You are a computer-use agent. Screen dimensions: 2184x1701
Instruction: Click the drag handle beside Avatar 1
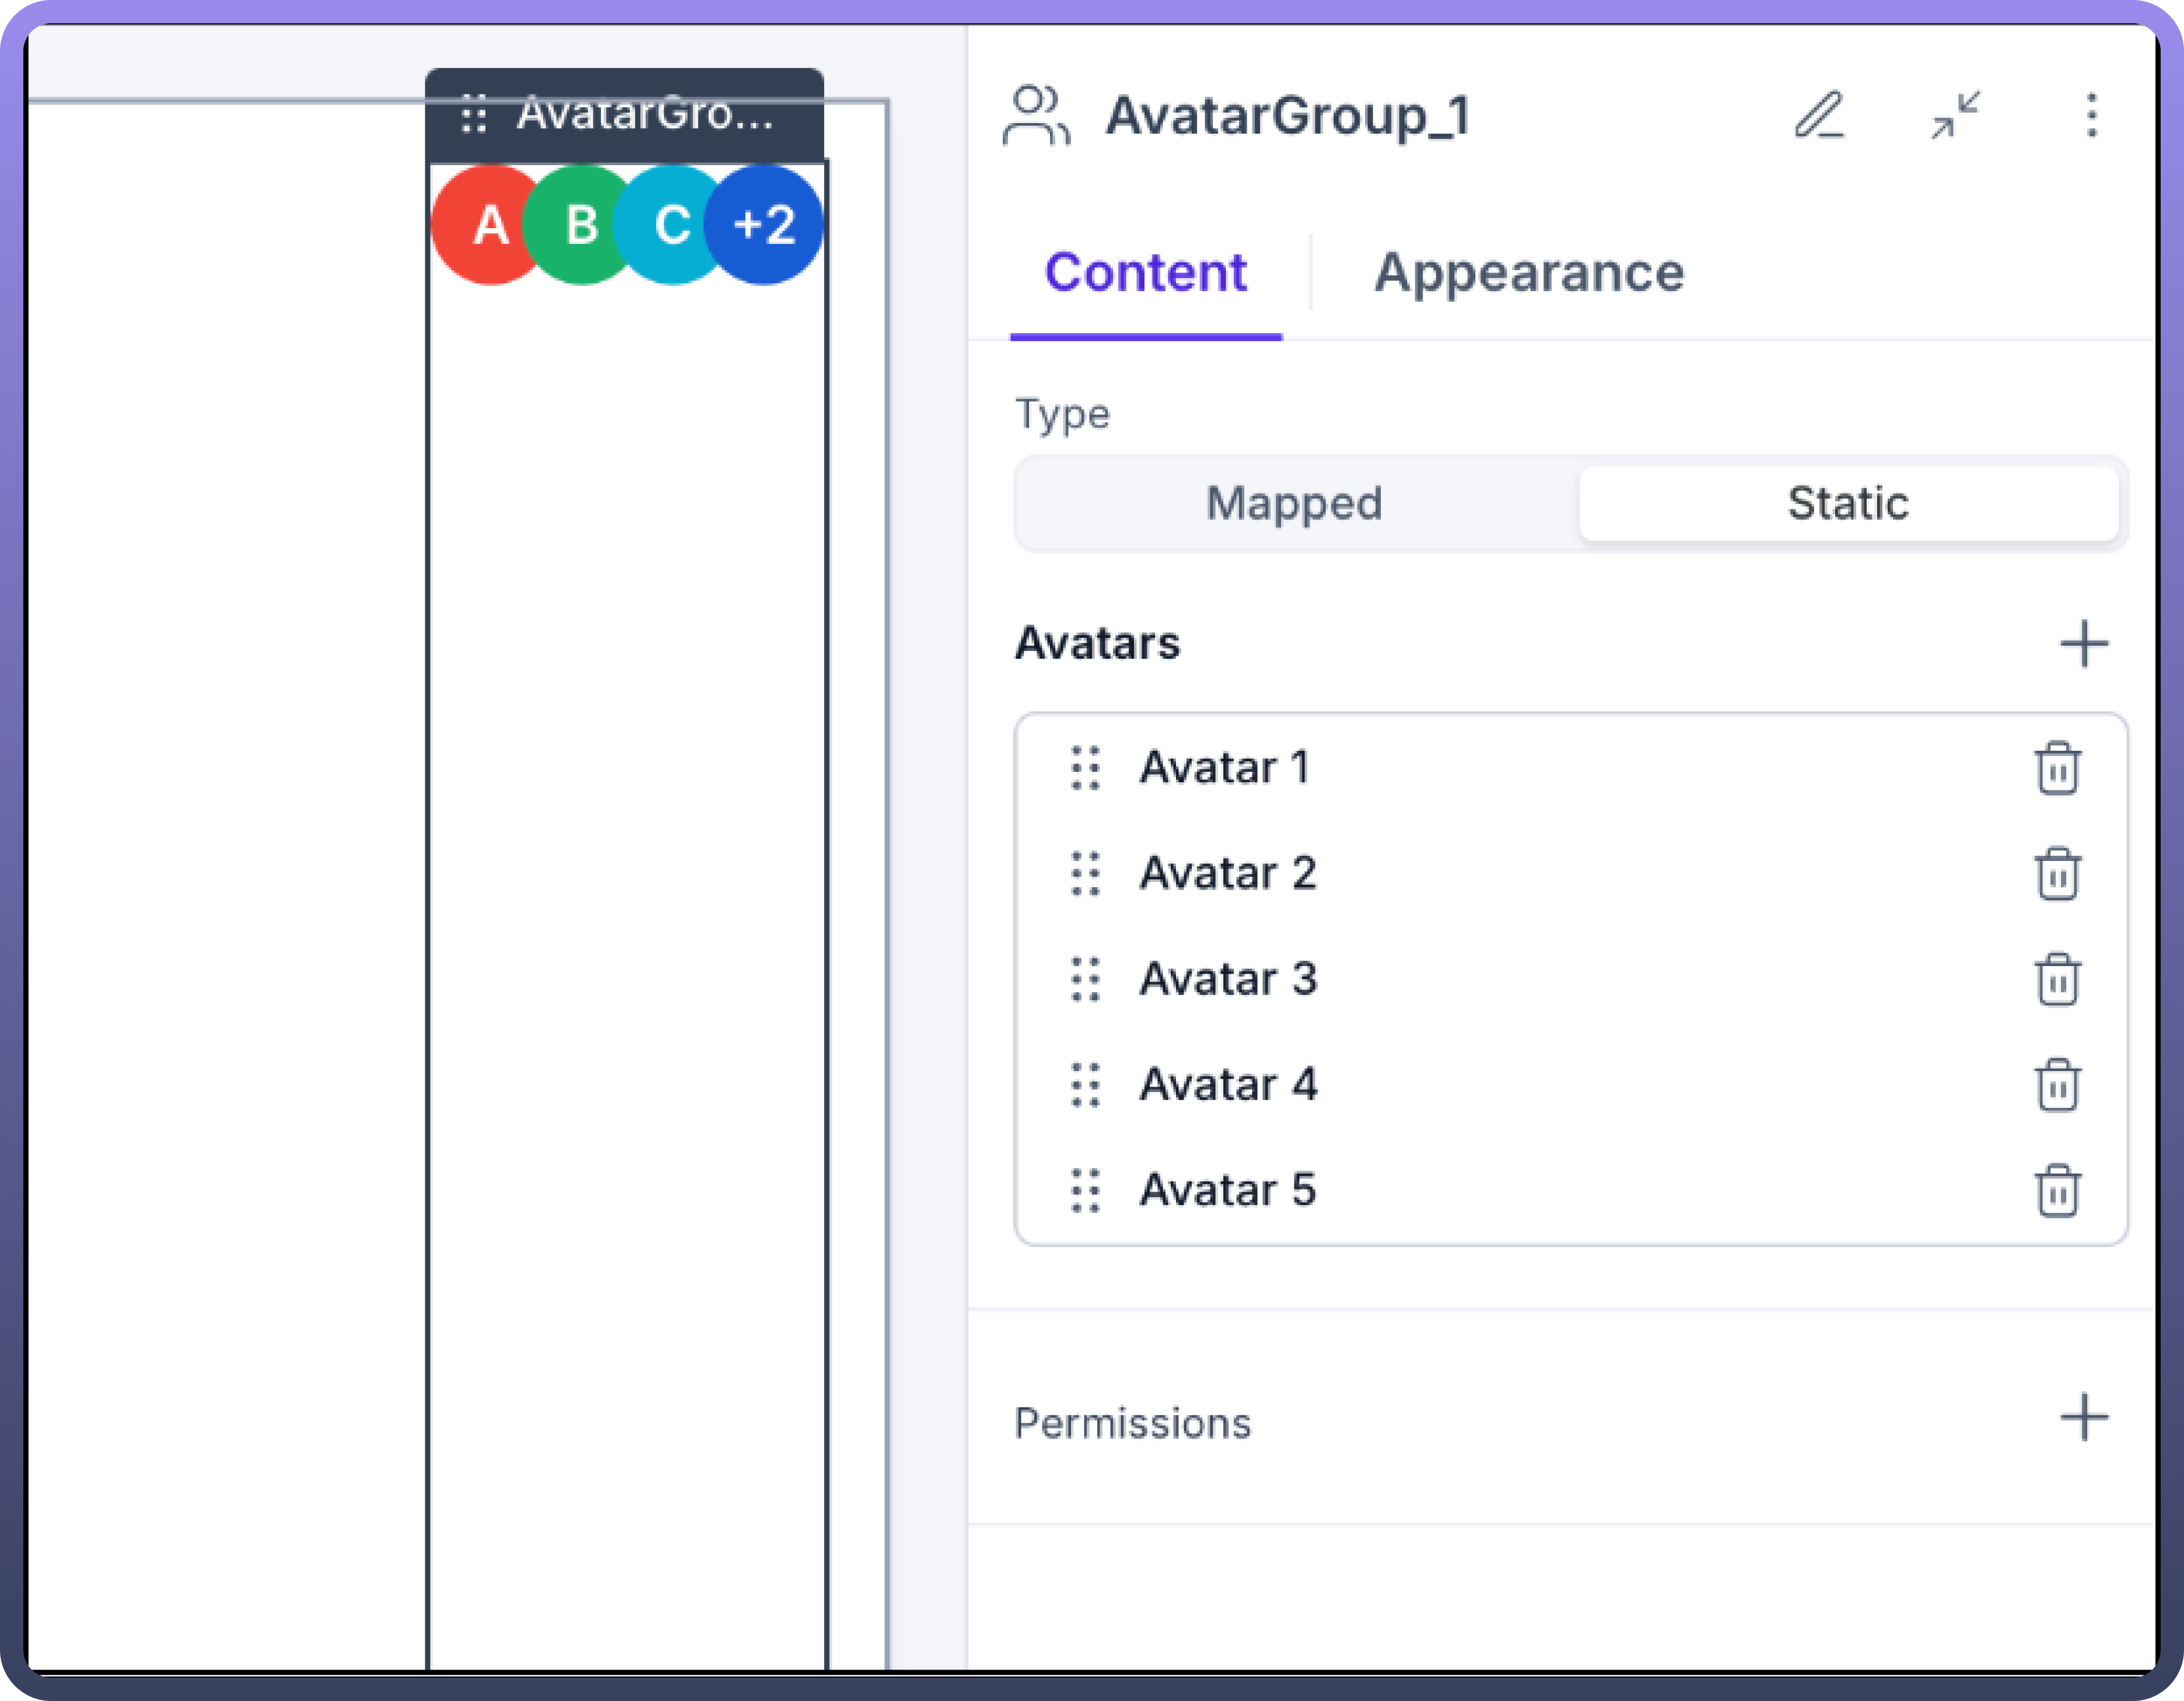tap(1085, 768)
